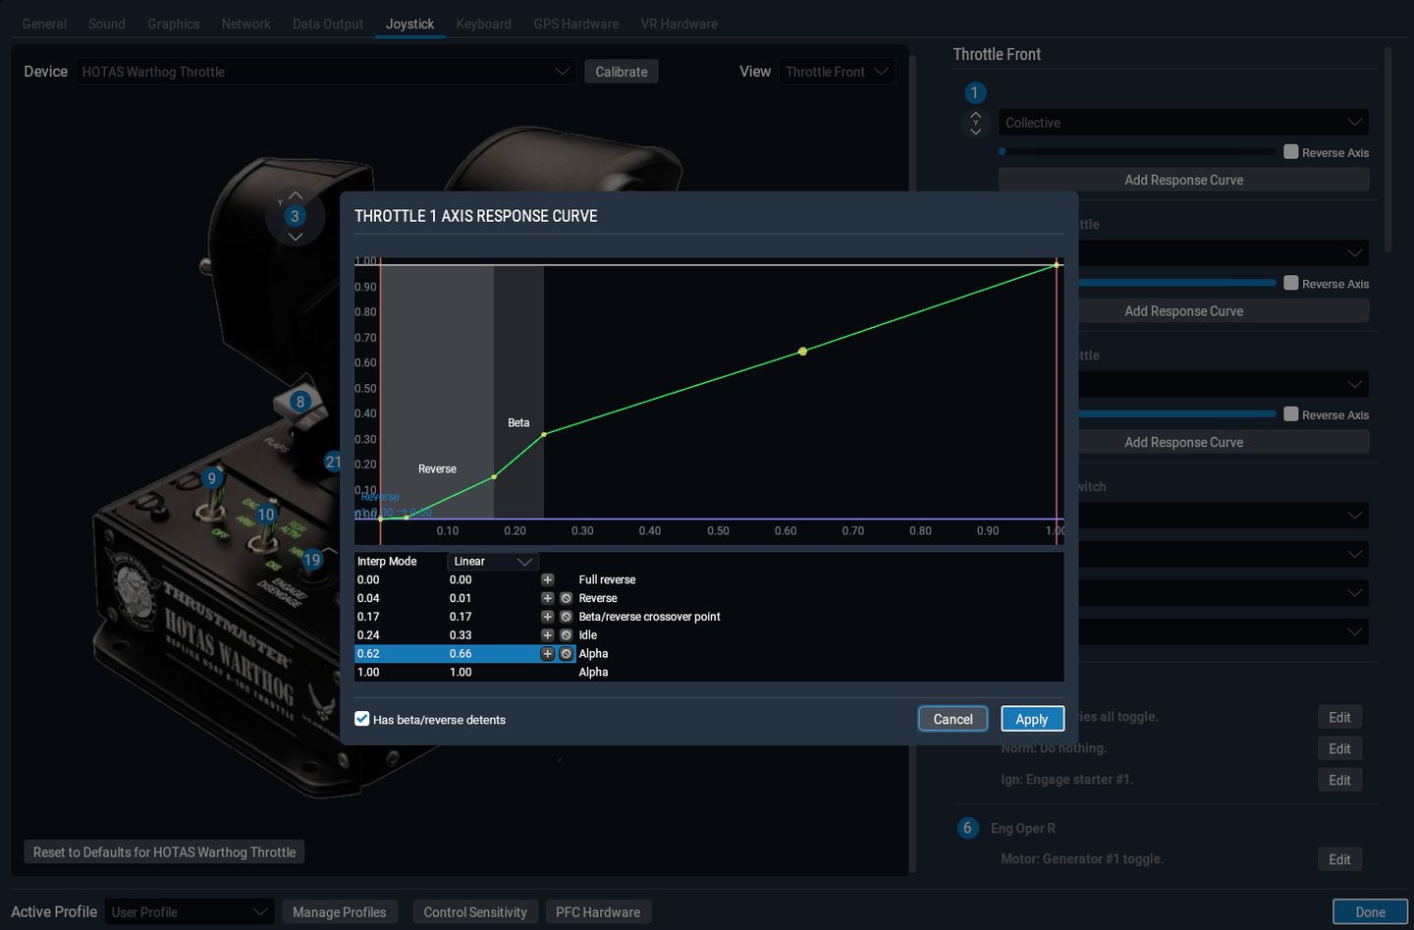Switch to the General tab

point(44,24)
